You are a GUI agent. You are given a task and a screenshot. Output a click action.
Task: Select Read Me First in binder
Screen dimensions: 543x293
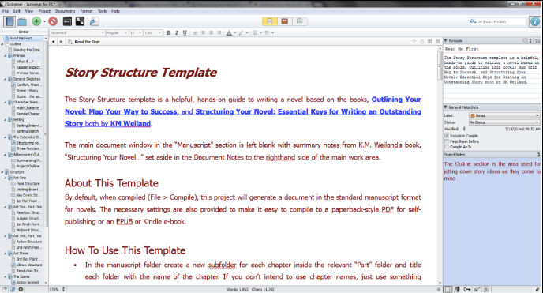[x=23, y=38]
